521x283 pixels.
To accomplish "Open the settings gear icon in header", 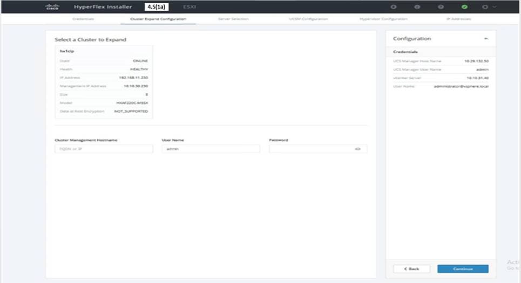I will point(485,6).
